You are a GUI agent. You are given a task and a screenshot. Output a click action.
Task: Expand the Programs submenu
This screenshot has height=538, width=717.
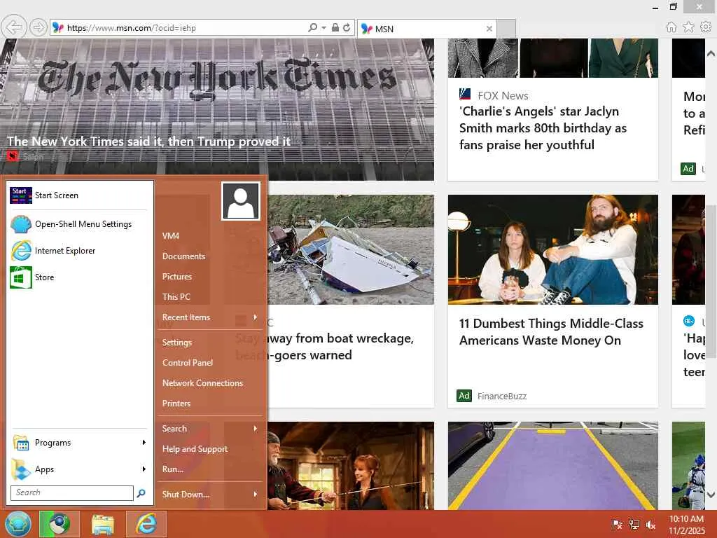[78, 443]
